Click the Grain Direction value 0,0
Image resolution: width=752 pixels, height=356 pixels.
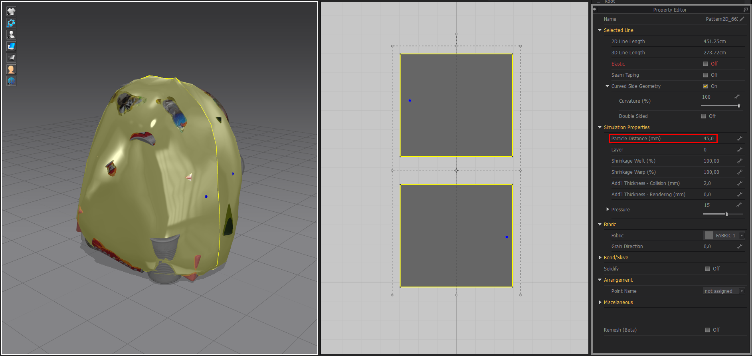[707, 247]
